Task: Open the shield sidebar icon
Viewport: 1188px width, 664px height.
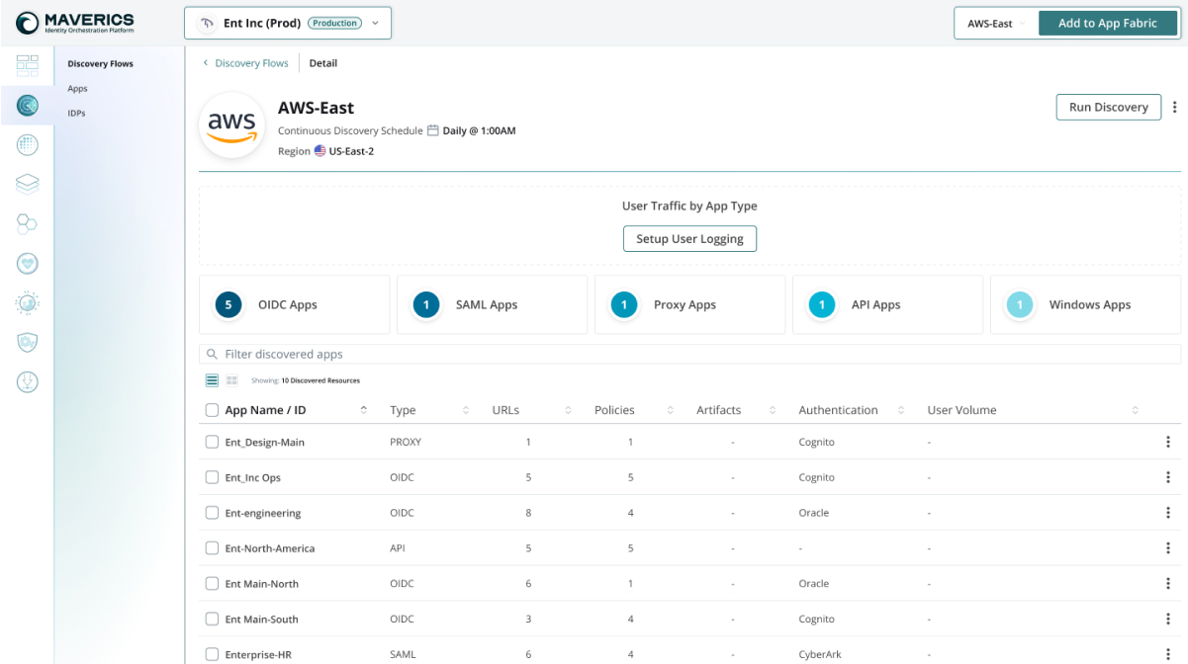Action: (27, 342)
